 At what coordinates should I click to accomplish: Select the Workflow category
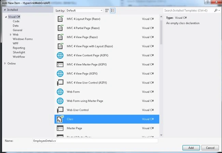pyautogui.click(x=19, y=57)
